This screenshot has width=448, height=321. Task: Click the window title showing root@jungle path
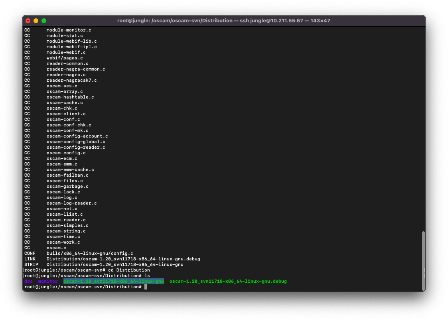coord(223,21)
